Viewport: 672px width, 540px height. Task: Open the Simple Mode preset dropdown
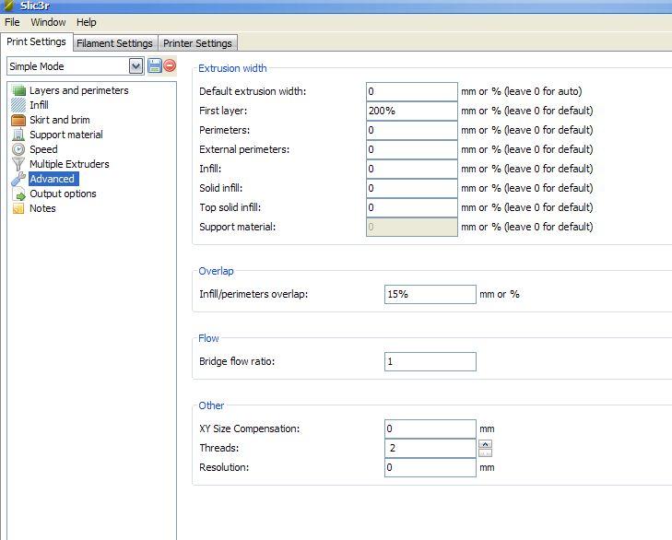pos(136,66)
